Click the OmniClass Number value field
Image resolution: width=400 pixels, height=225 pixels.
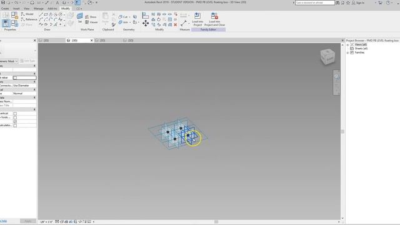[x=24, y=101]
